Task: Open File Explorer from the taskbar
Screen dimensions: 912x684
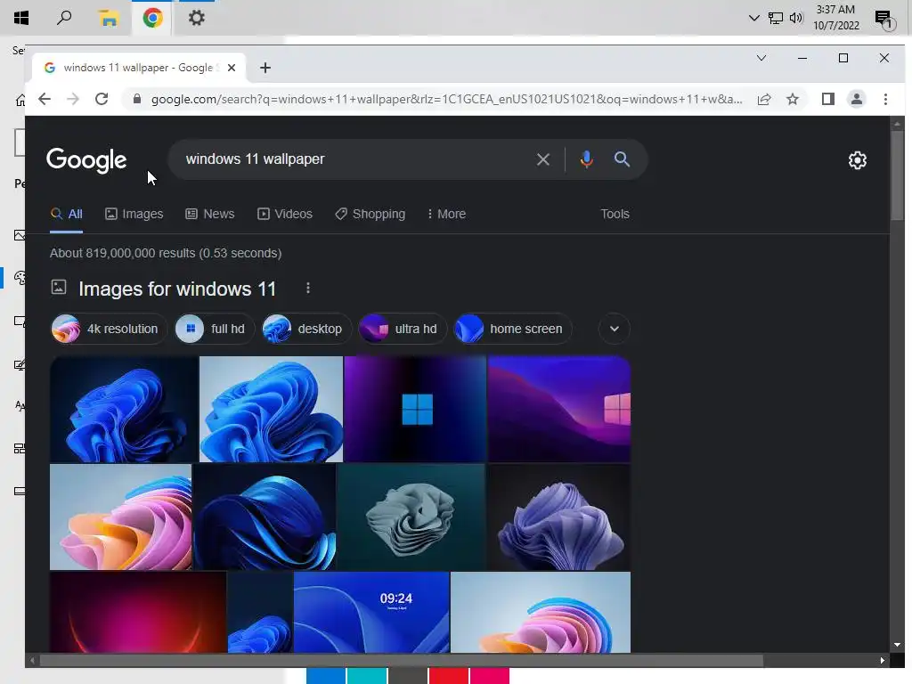Action: pos(108,18)
